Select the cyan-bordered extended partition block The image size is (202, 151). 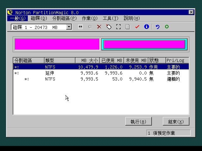(144, 44)
